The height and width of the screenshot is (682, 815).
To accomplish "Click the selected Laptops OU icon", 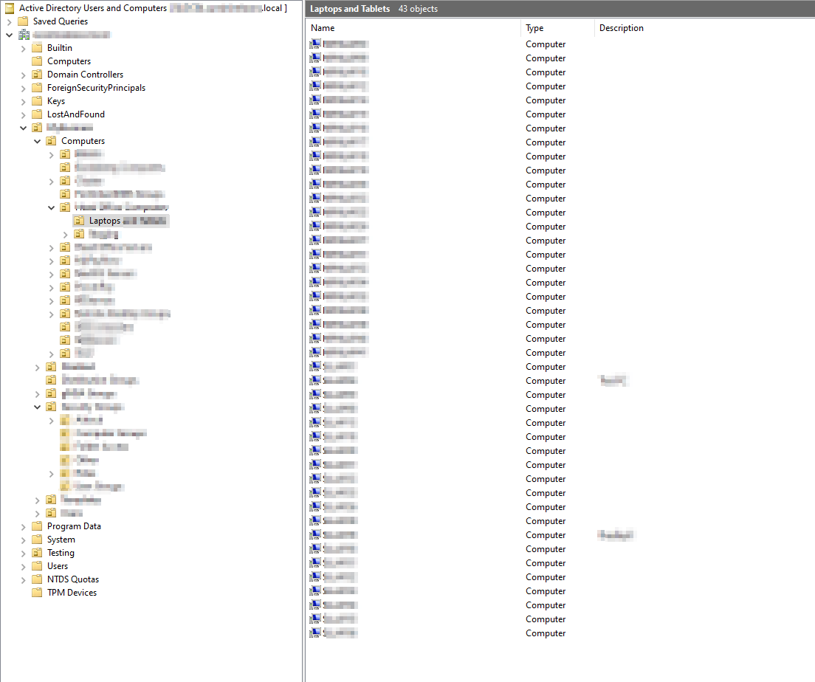I will point(79,221).
